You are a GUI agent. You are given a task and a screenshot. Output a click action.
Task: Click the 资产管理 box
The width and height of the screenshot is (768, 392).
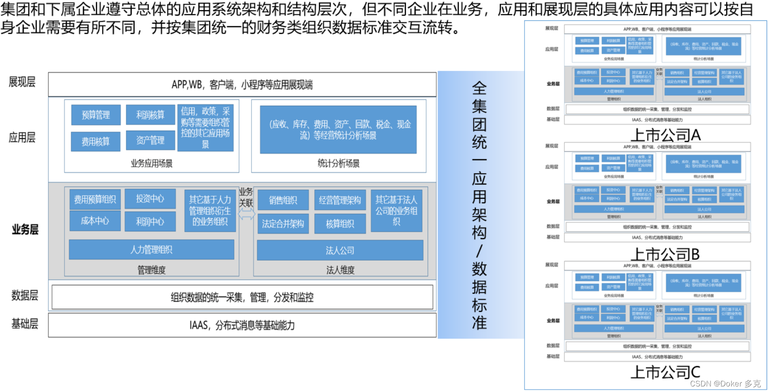pyautogui.click(x=150, y=140)
